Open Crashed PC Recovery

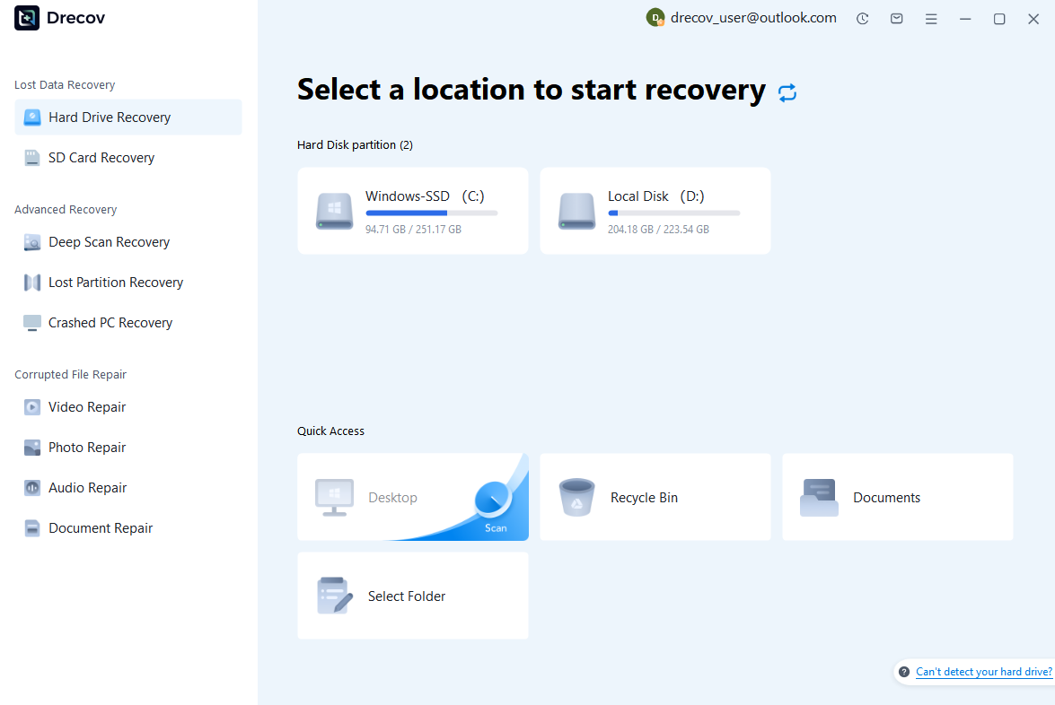pyautogui.click(x=110, y=322)
